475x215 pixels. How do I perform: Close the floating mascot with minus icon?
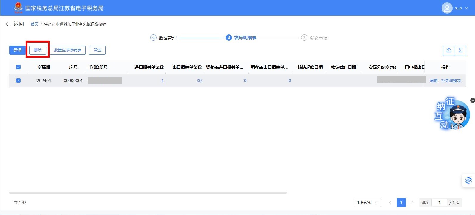472,101
